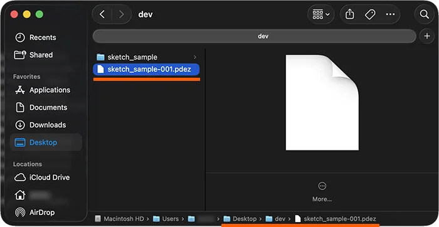Select Desktop in the sidebar

(46, 142)
